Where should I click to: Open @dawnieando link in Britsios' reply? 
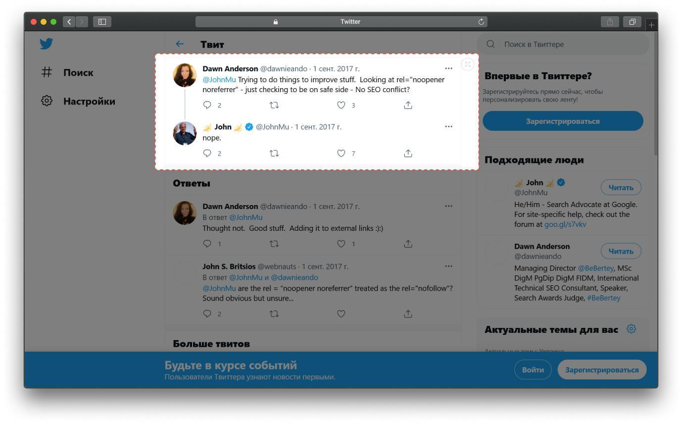pos(294,277)
